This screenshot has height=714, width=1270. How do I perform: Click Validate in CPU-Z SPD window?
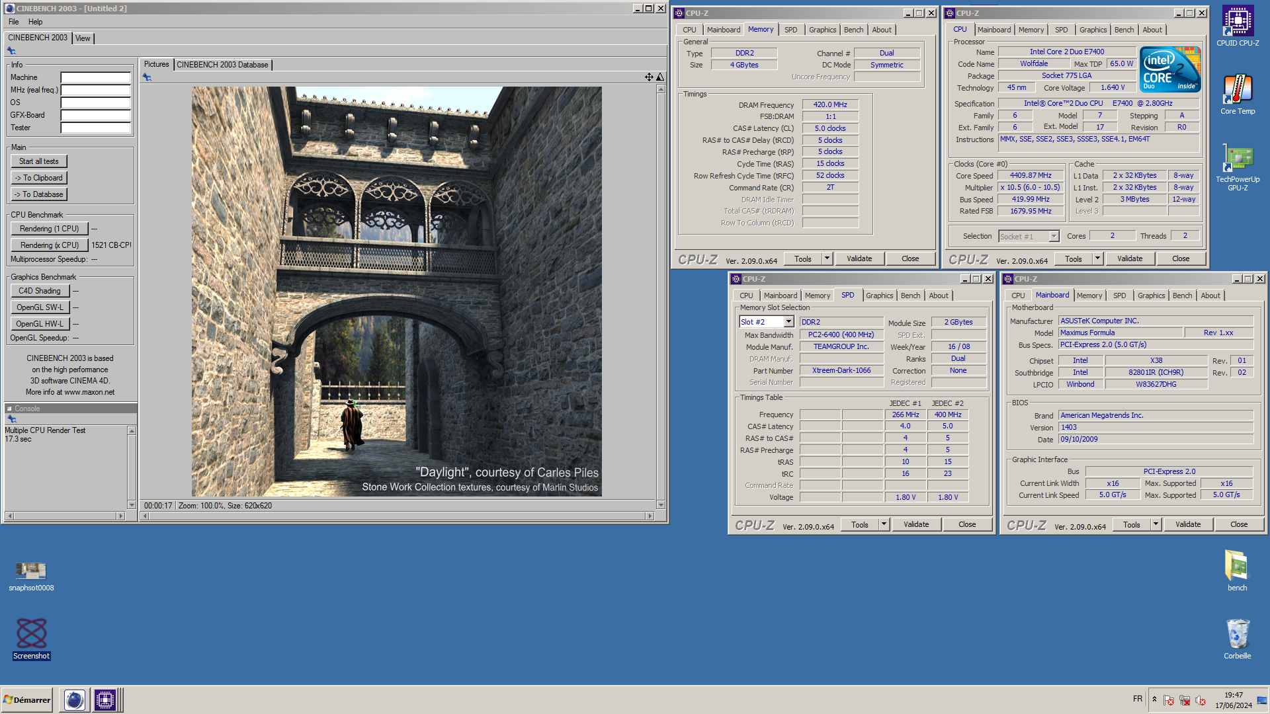916,524
